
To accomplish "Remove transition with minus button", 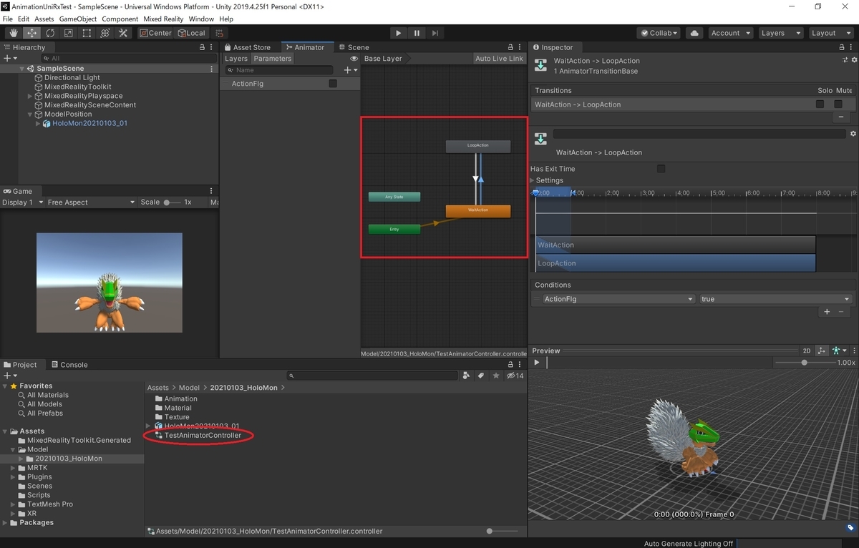I will 841,117.
